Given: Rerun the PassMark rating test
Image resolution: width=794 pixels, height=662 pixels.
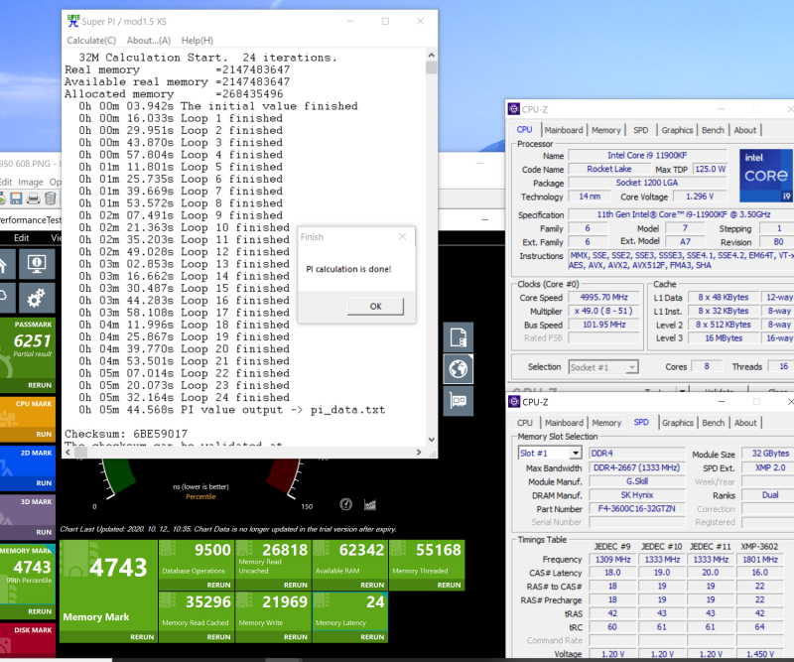Looking at the screenshot, I should coord(40,385).
